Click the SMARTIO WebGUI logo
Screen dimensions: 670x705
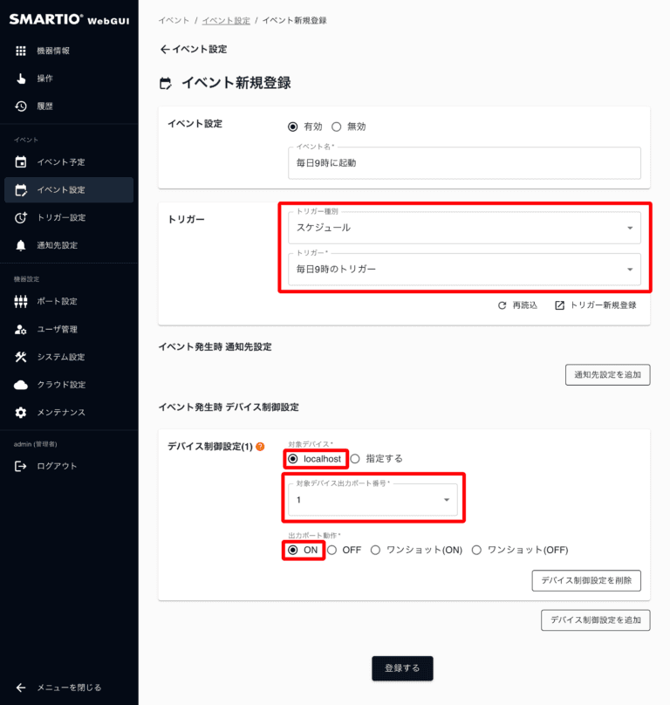point(69,19)
